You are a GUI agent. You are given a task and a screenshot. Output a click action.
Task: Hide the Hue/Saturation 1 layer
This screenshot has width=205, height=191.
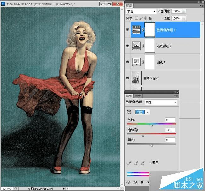(x=127, y=29)
